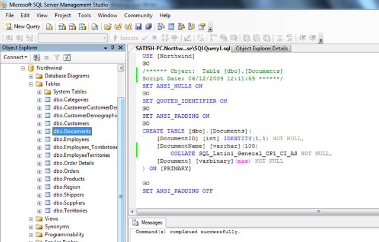Expand the Database Diagrams folder
The width and height of the screenshot is (379, 242).
(x=31, y=76)
